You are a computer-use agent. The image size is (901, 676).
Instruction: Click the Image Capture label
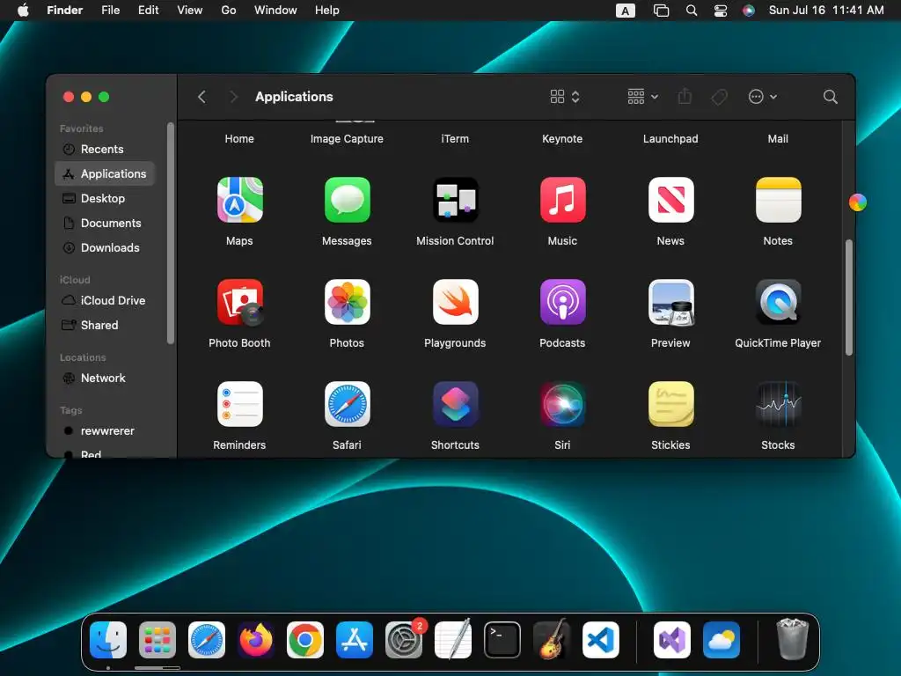(x=347, y=139)
